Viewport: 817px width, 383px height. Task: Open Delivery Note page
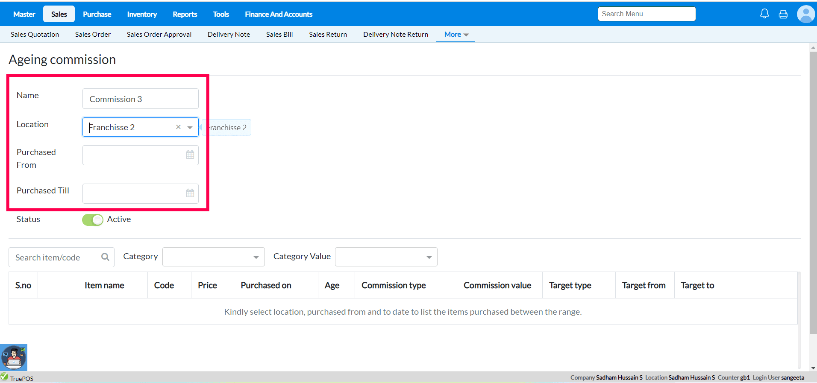coord(229,34)
